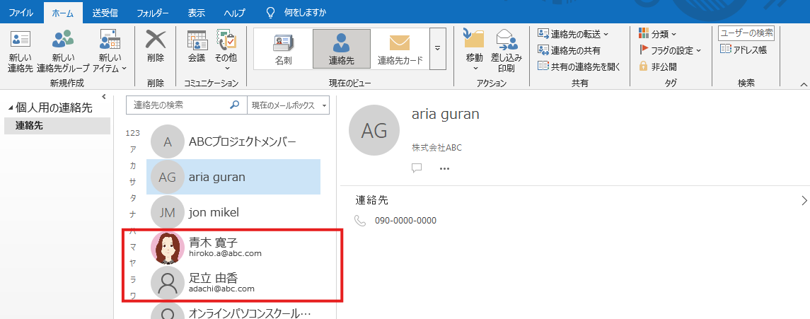Click the search magnifier icon
The image size is (810, 319).
pyautogui.click(x=235, y=105)
